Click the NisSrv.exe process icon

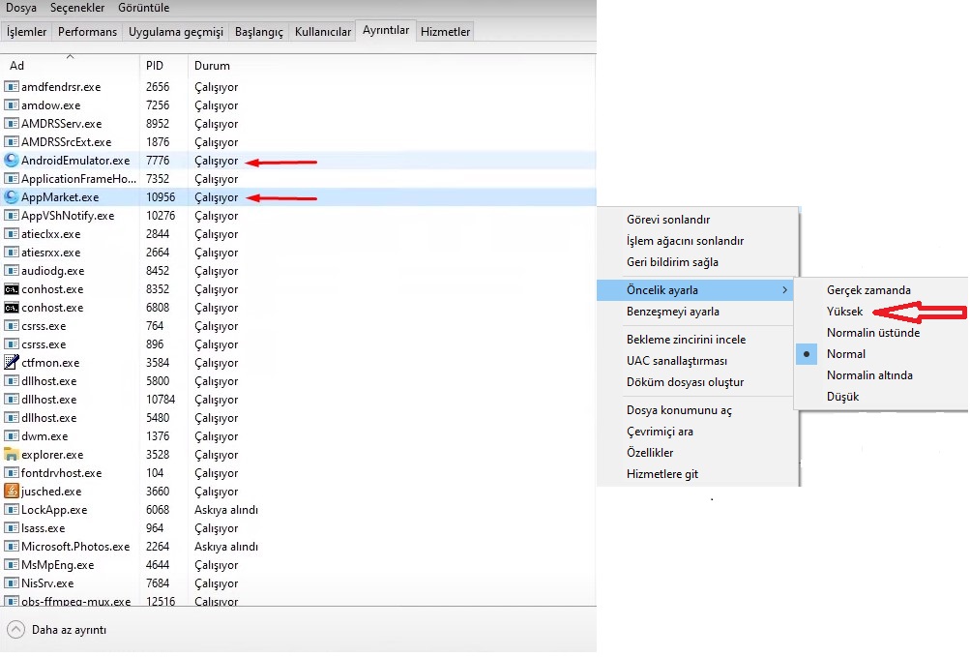12,583
